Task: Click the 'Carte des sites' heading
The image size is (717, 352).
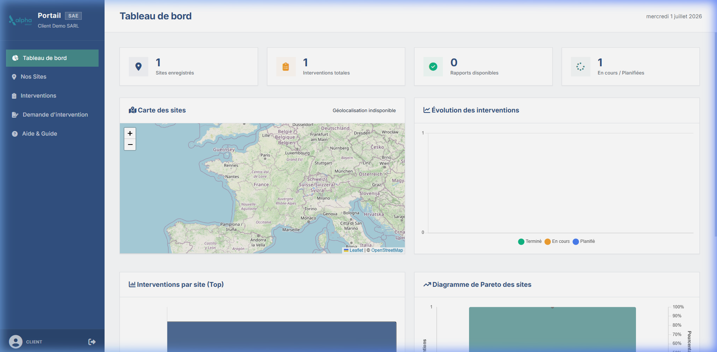Action: pos(162,110)
